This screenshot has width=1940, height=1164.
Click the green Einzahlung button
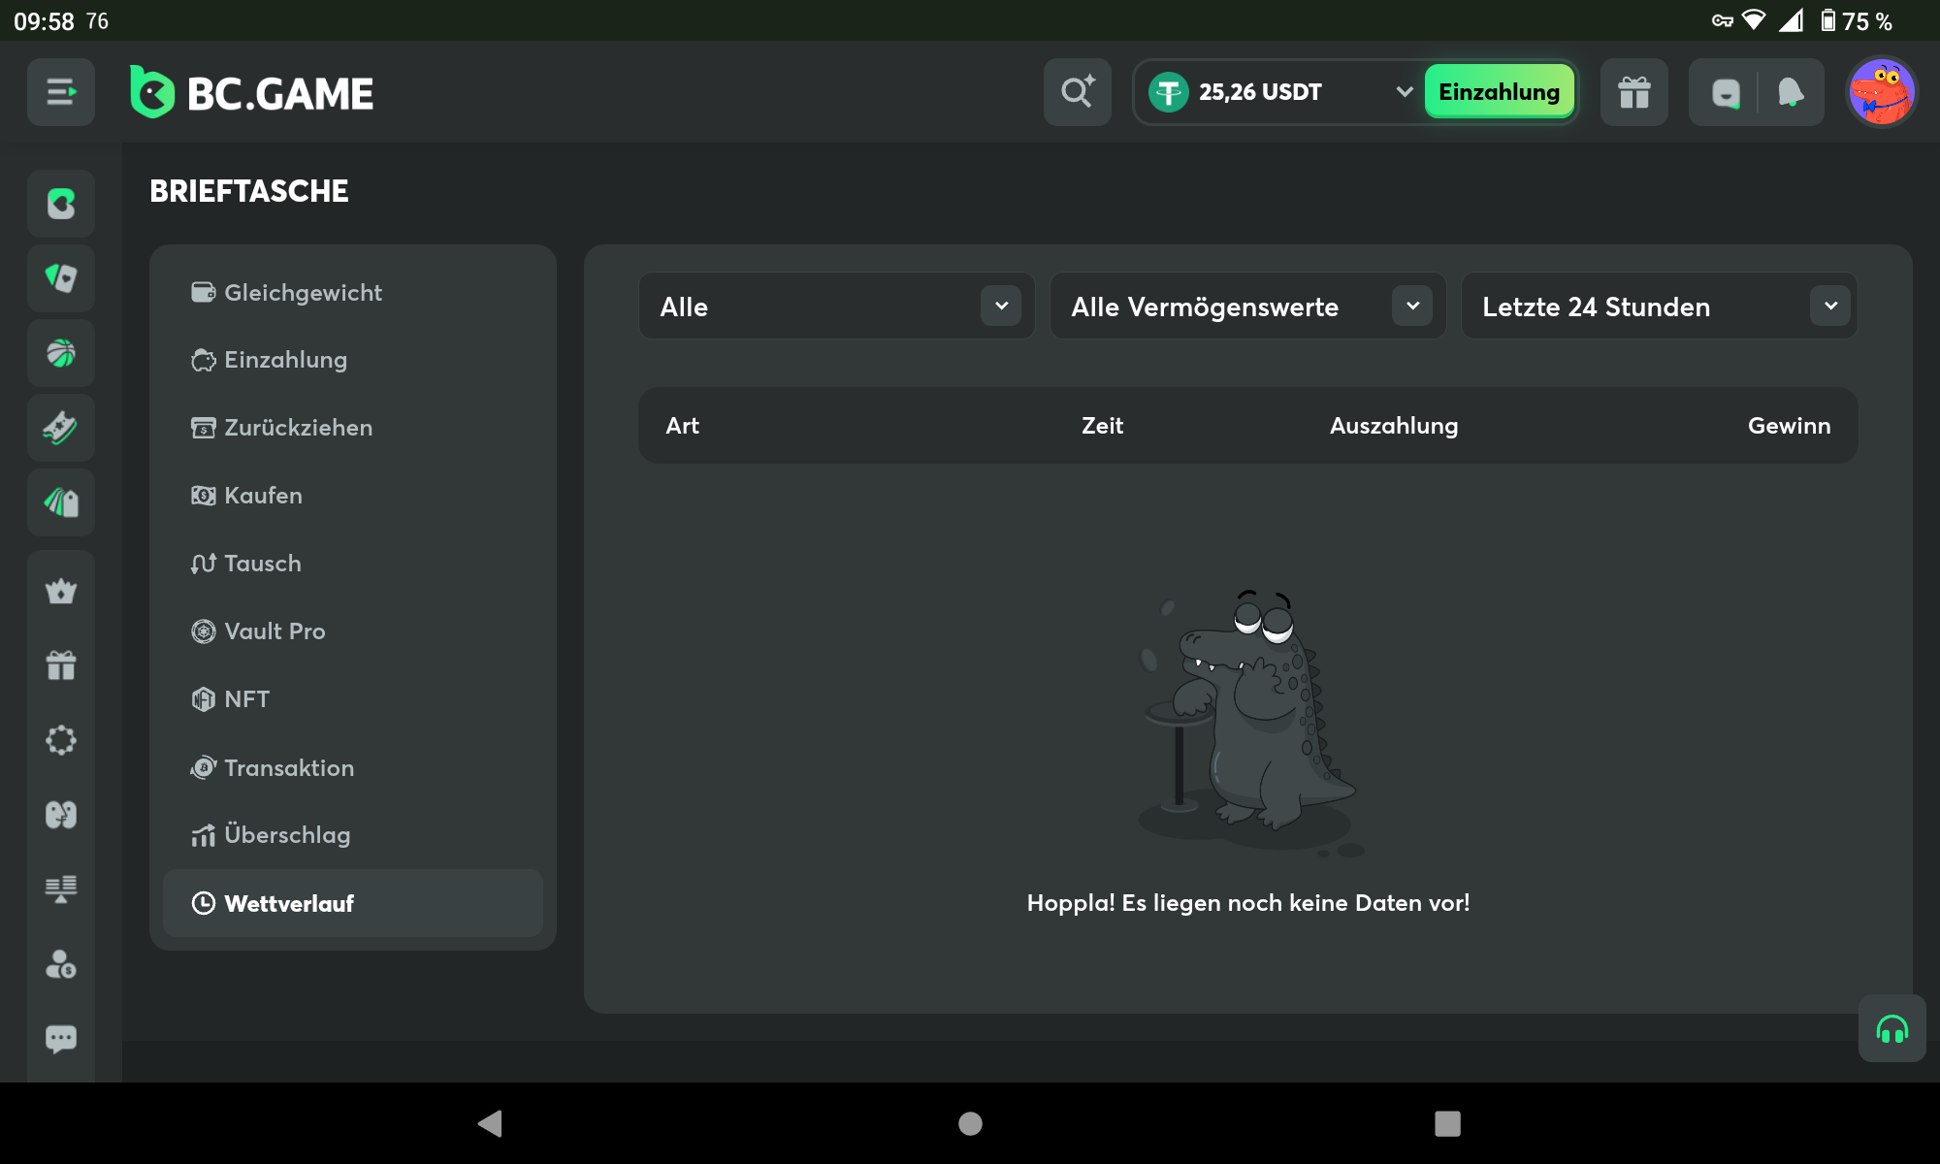point(1499,92)
